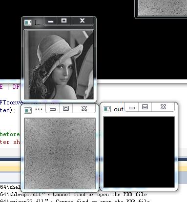Close the Lena image window
Screen dimensions: 187x202
[x=83, y=20]
